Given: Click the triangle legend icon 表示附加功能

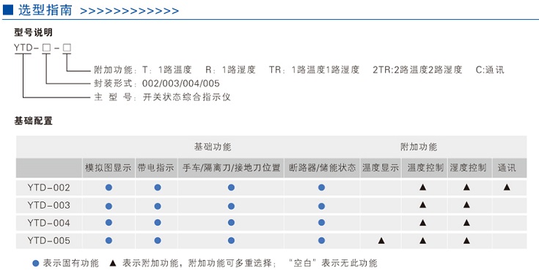Looking at the screenshot, I should tap(113, 263).
